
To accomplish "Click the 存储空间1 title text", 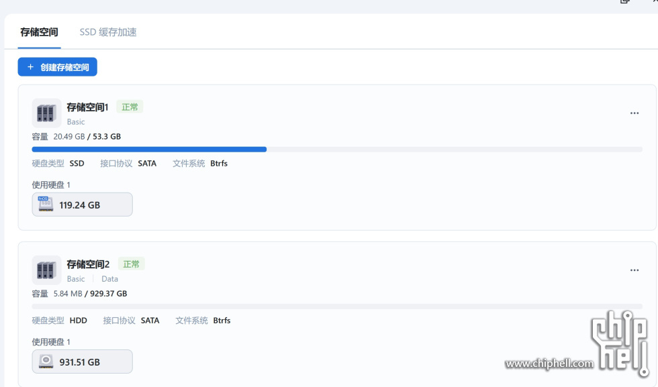I will [87, 107].
